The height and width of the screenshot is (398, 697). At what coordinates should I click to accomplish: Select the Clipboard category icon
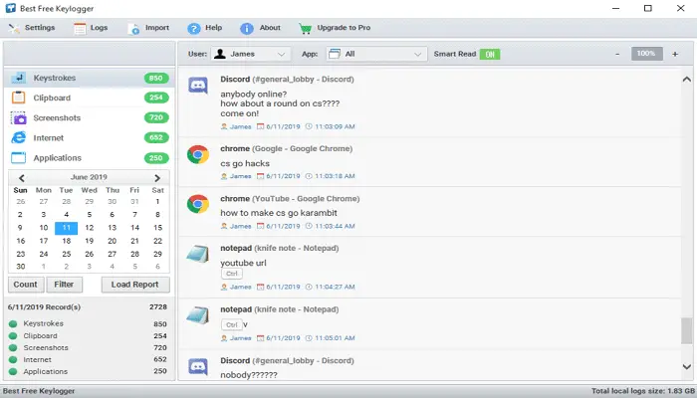[18, 98]
